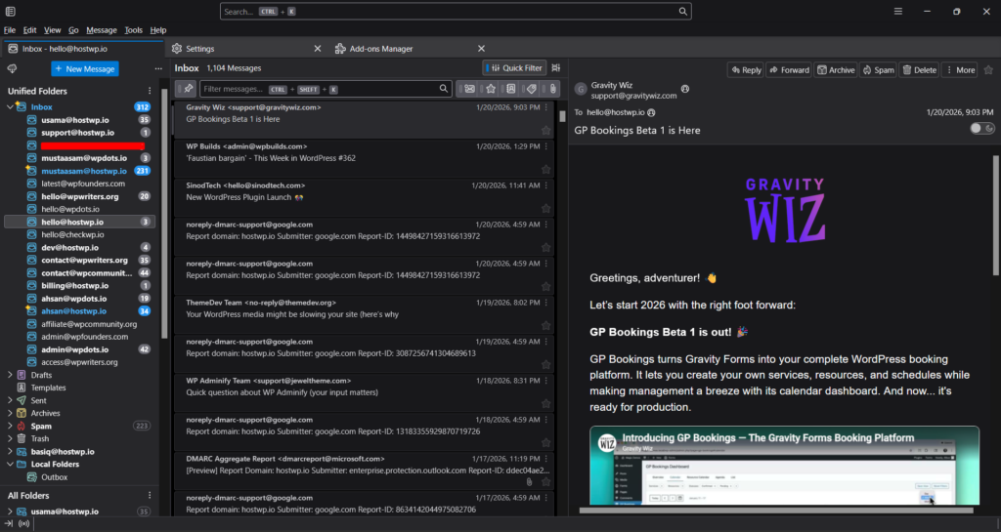Click the Add-ons Manager puzzle piece icon
Viewport: 1001px width, 532px height.
coord(340,49)
